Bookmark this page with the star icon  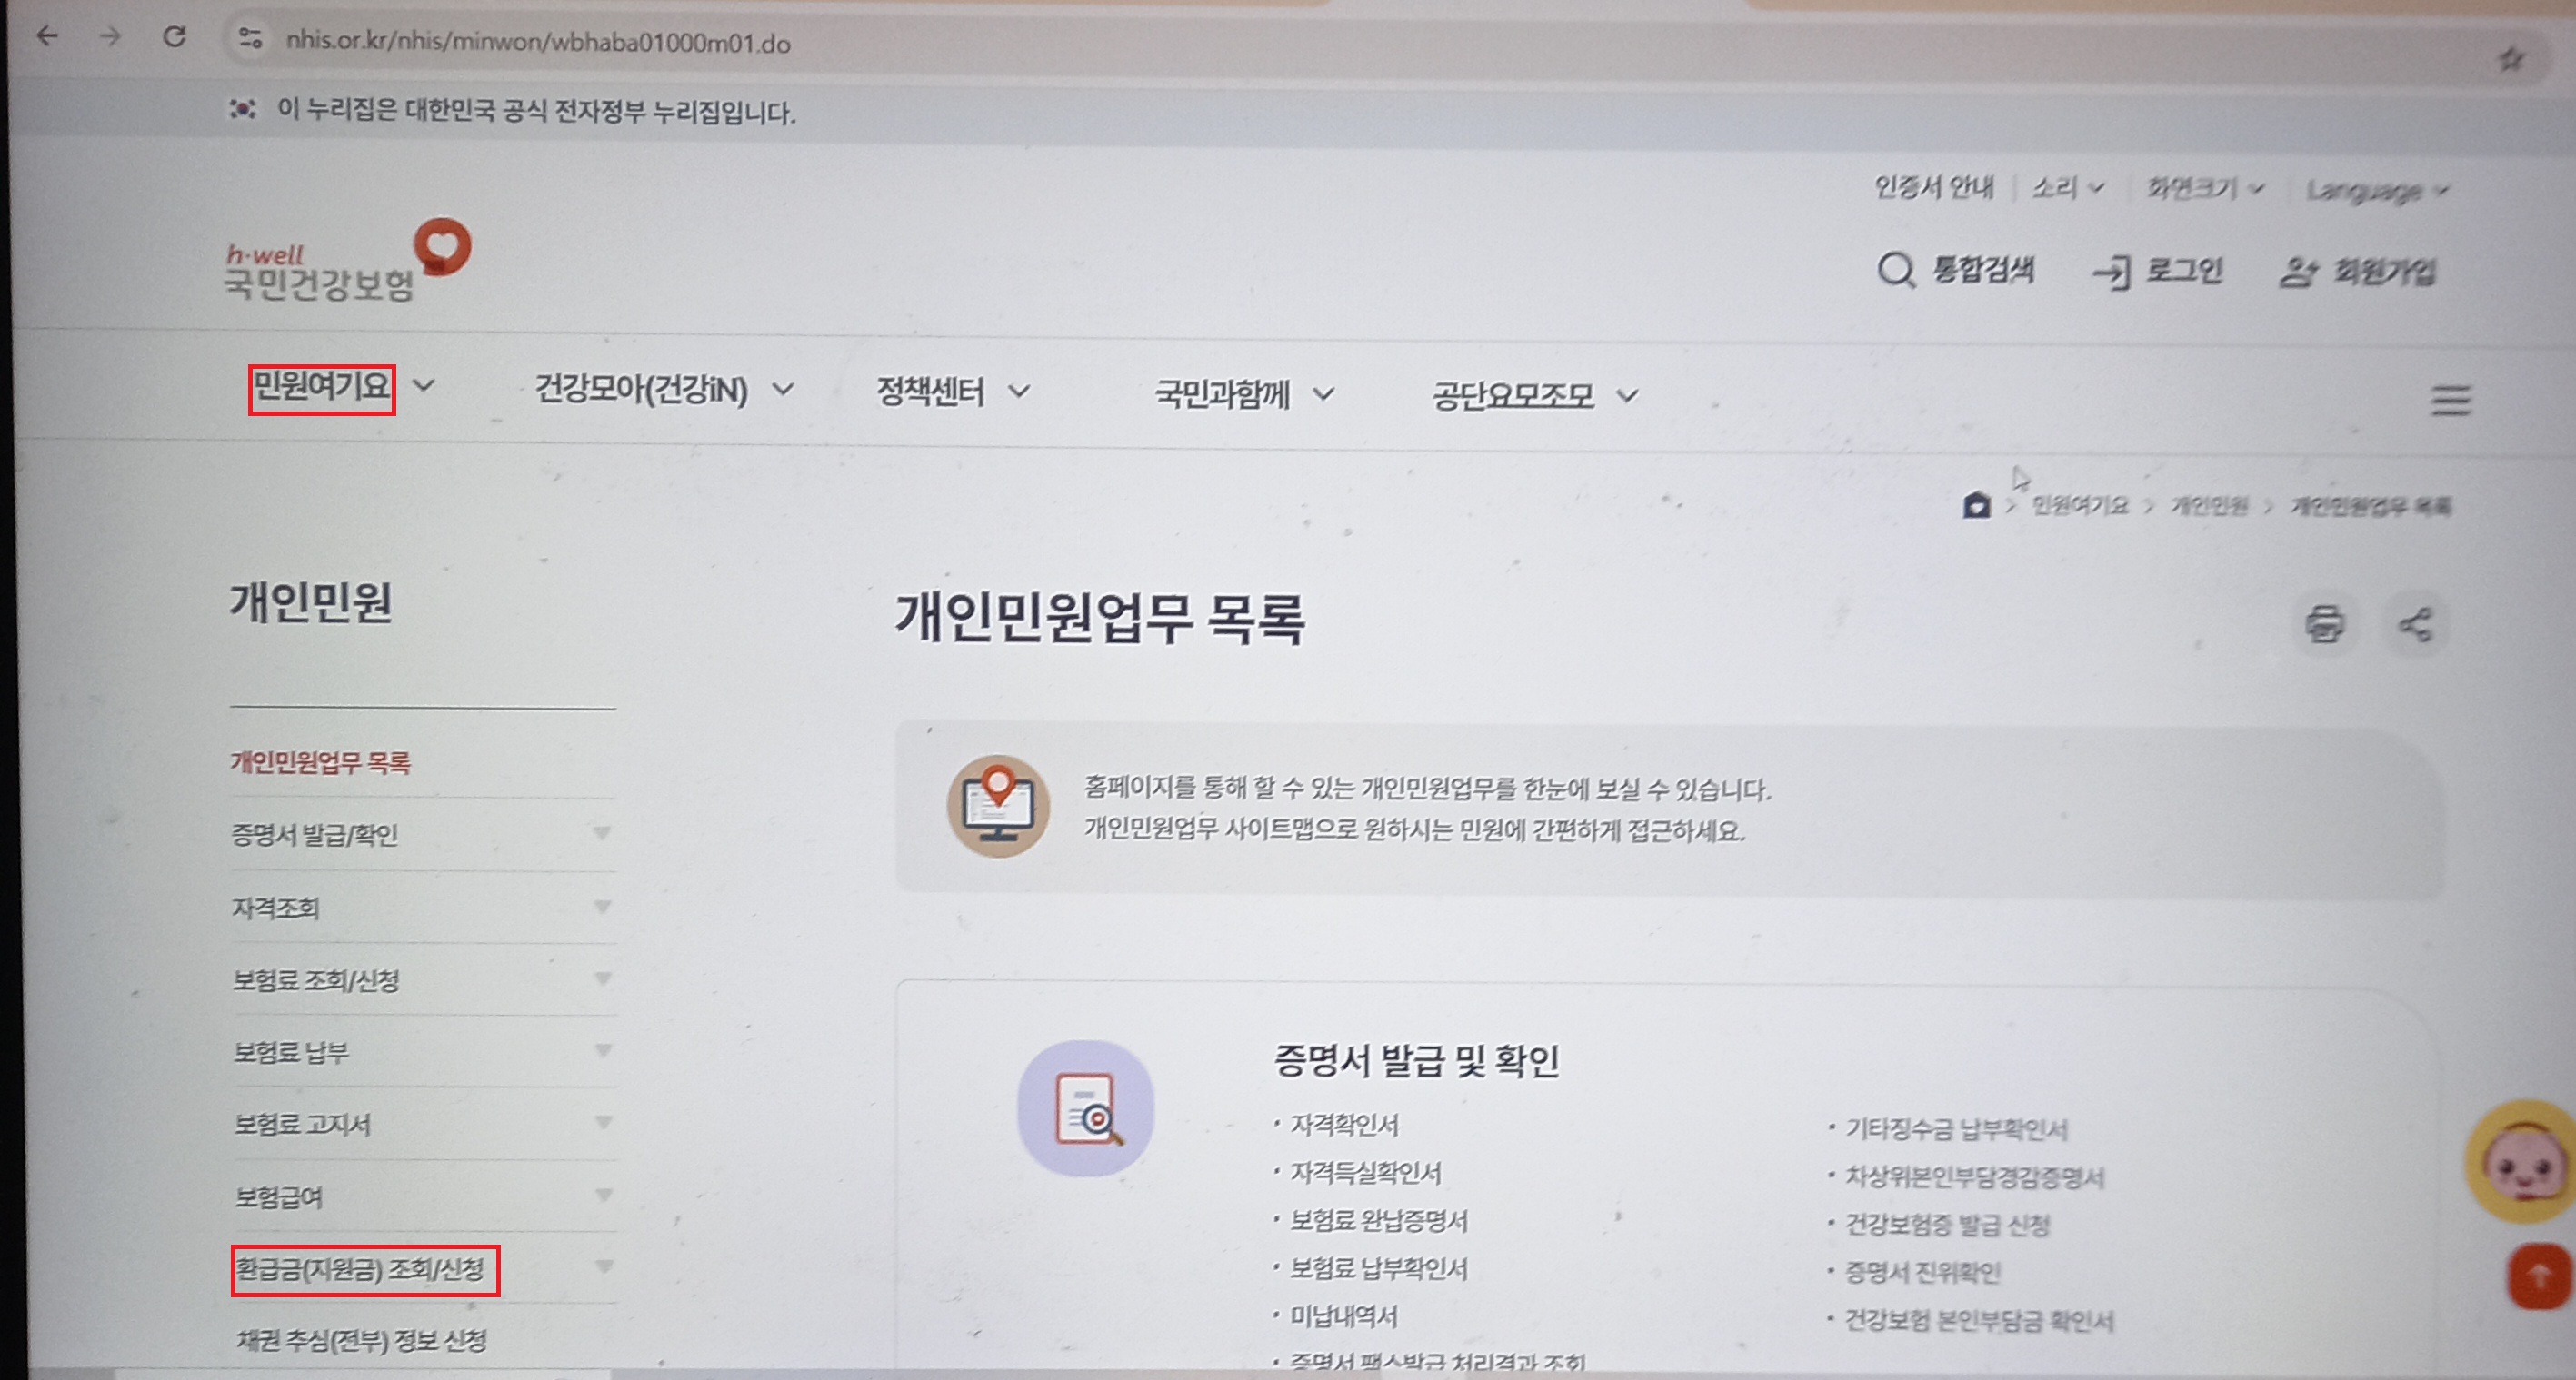(2511, 60)
